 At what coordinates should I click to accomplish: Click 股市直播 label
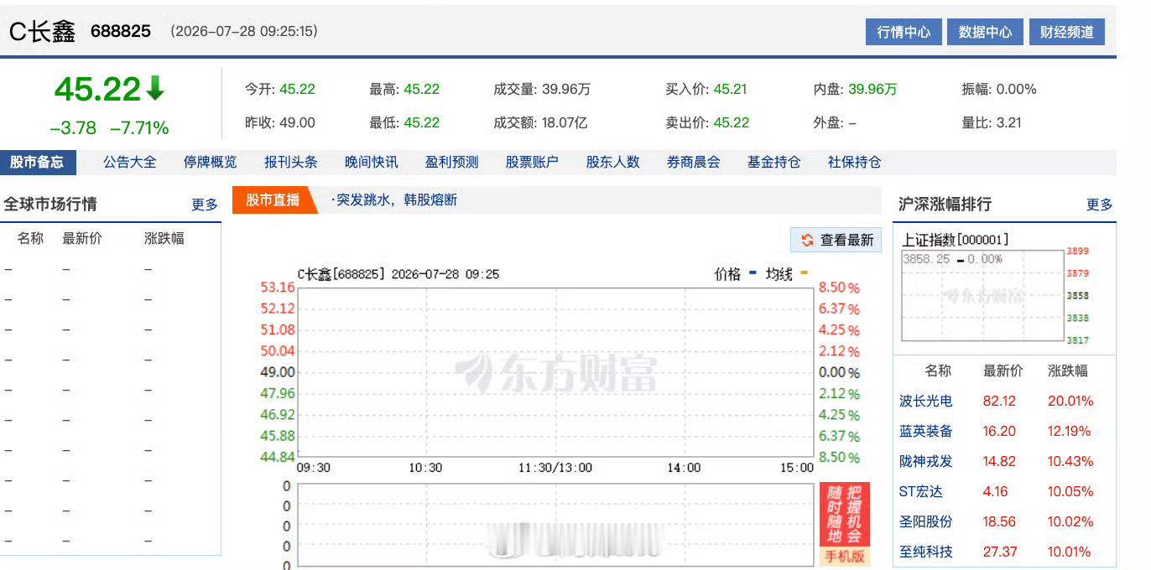coord(273,200)
